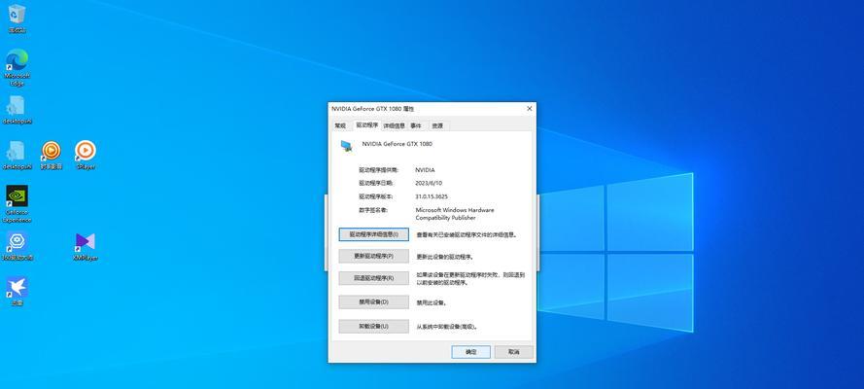Image resolution: width=864 pixels, height=389 pixels.
Task: Switch to the 事件 (Events) tab
Action: pos(416,125)
